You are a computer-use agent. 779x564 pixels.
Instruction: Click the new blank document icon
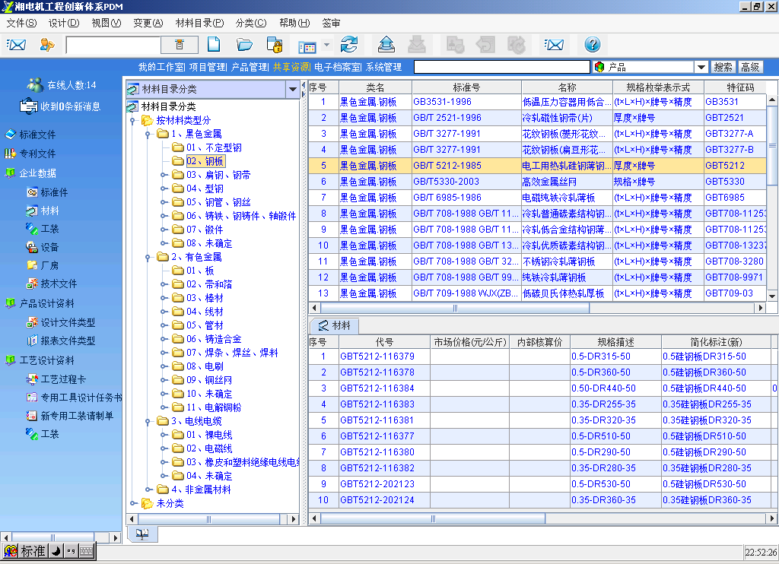214,45
